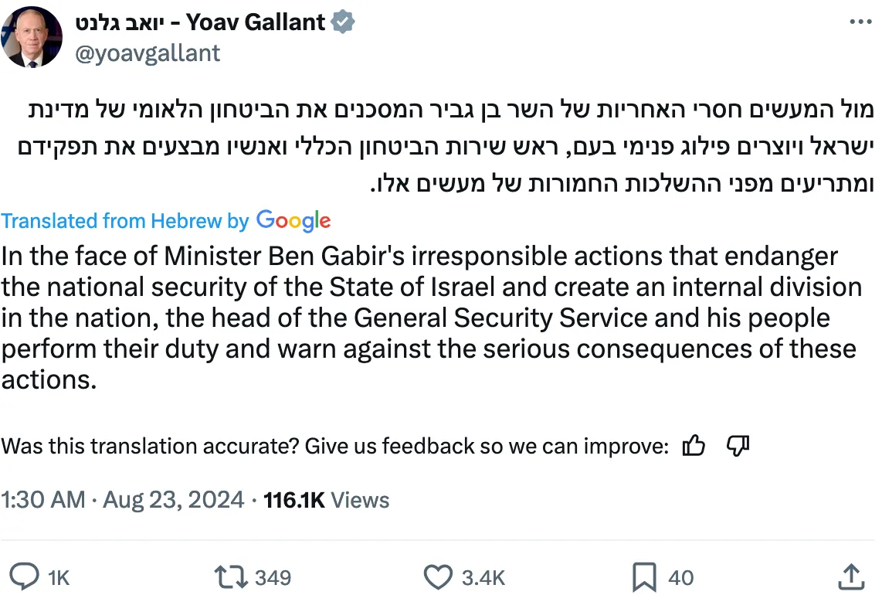Rate translation with thumbs up

pos(694,446)
